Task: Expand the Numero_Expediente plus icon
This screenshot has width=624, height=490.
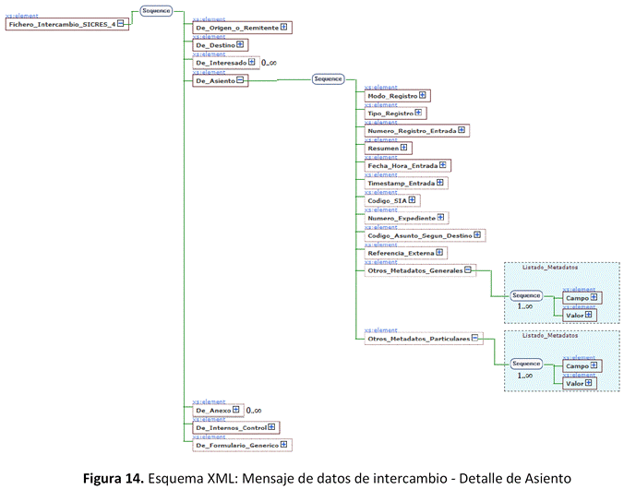Action: [x=440, y=217]
